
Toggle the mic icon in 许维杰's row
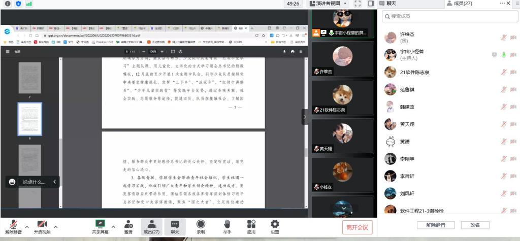[504, 38]
